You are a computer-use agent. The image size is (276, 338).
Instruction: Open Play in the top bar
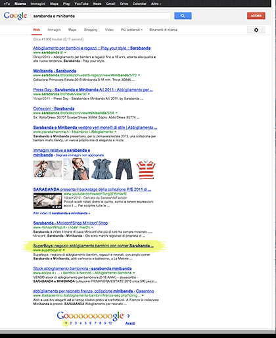coord(66,4)
